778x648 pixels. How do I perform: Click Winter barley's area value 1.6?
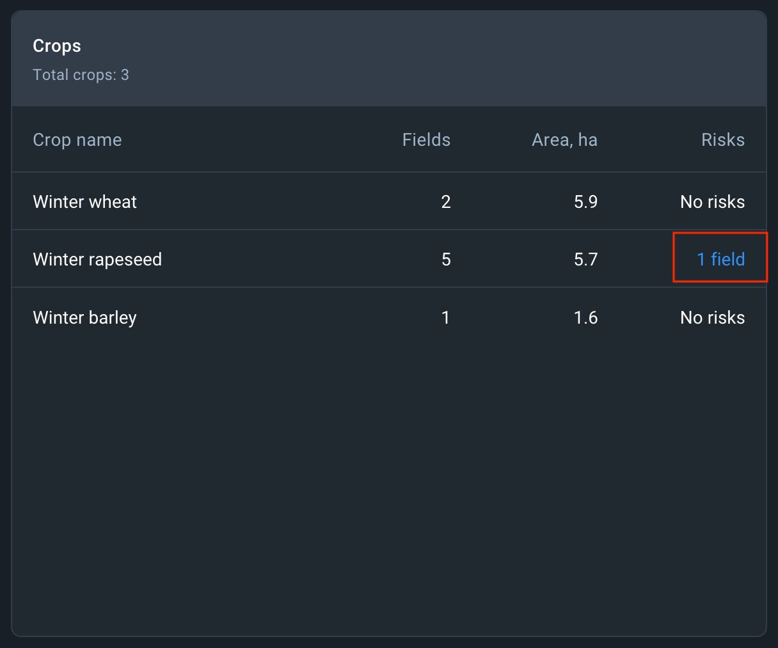tap(585, 317)
